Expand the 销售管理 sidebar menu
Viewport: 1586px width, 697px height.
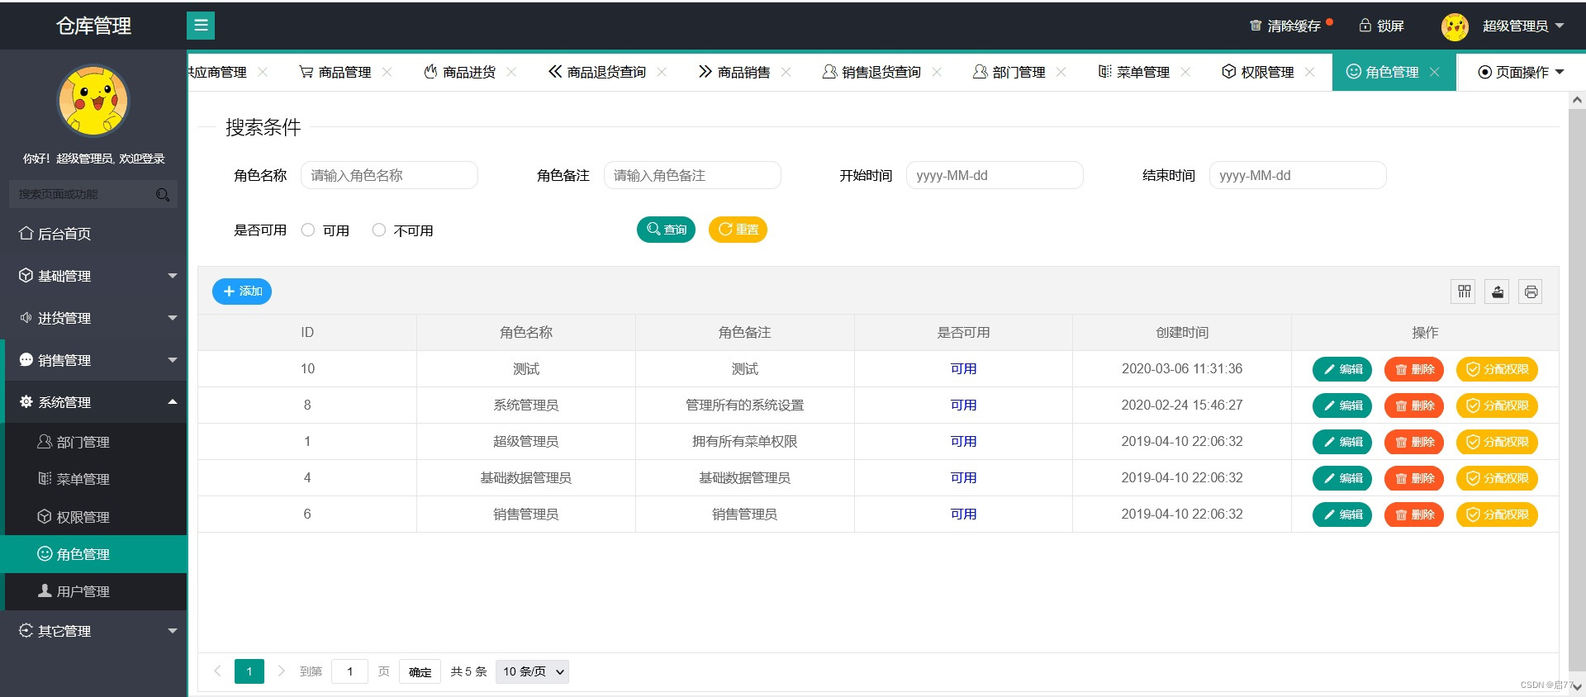(x=93, y=360)
